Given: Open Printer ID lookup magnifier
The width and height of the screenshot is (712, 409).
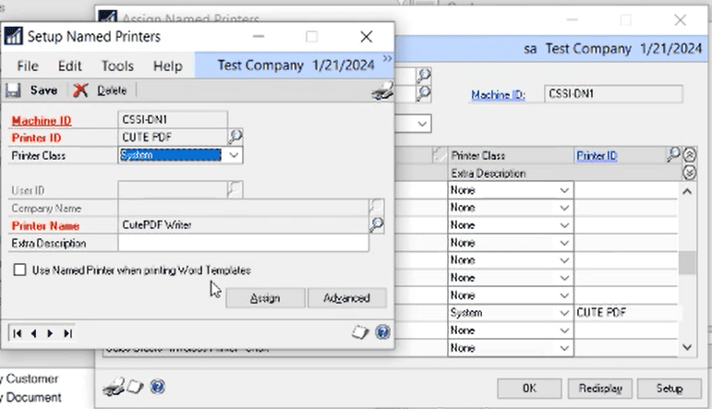Looking at the screenshot, I should tap(235, 137).
